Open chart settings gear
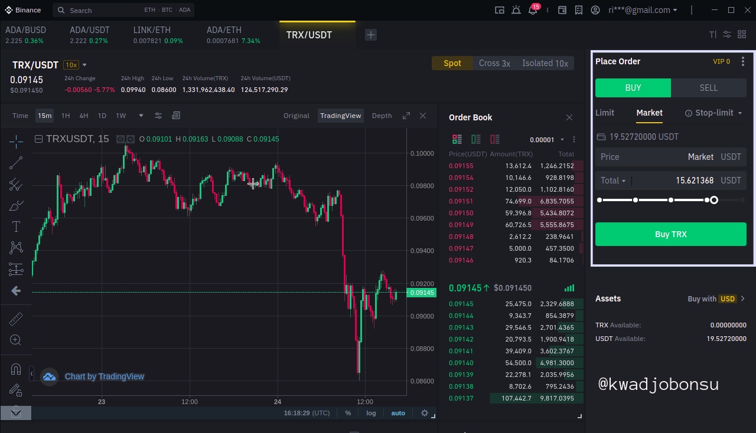The height and width of the screenshot is (433, 756). pyautogui.click(x=424, y=413)
